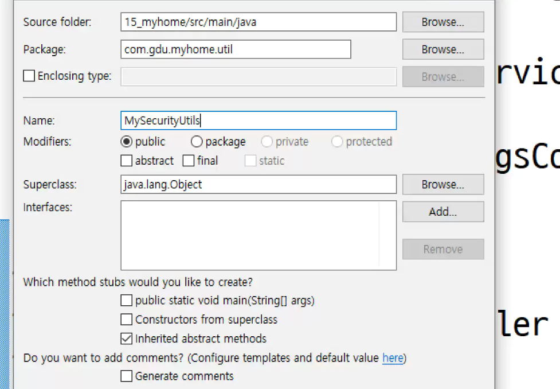Click the Superclass field with java.lang.Object
Image resolution: width=560 pixels, height=389 pixels.
[x=258, y=184]
